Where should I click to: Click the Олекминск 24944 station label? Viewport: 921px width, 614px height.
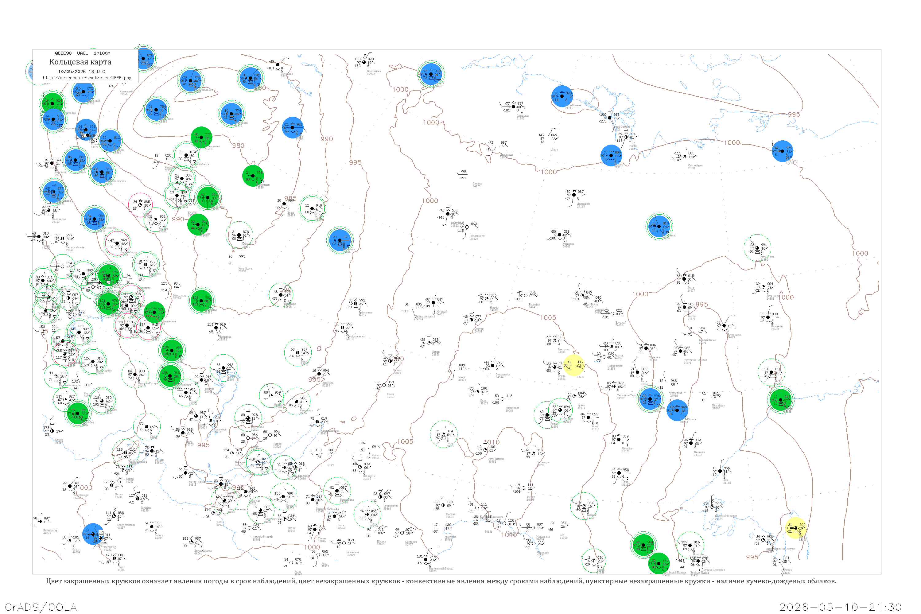click(503, 376)
